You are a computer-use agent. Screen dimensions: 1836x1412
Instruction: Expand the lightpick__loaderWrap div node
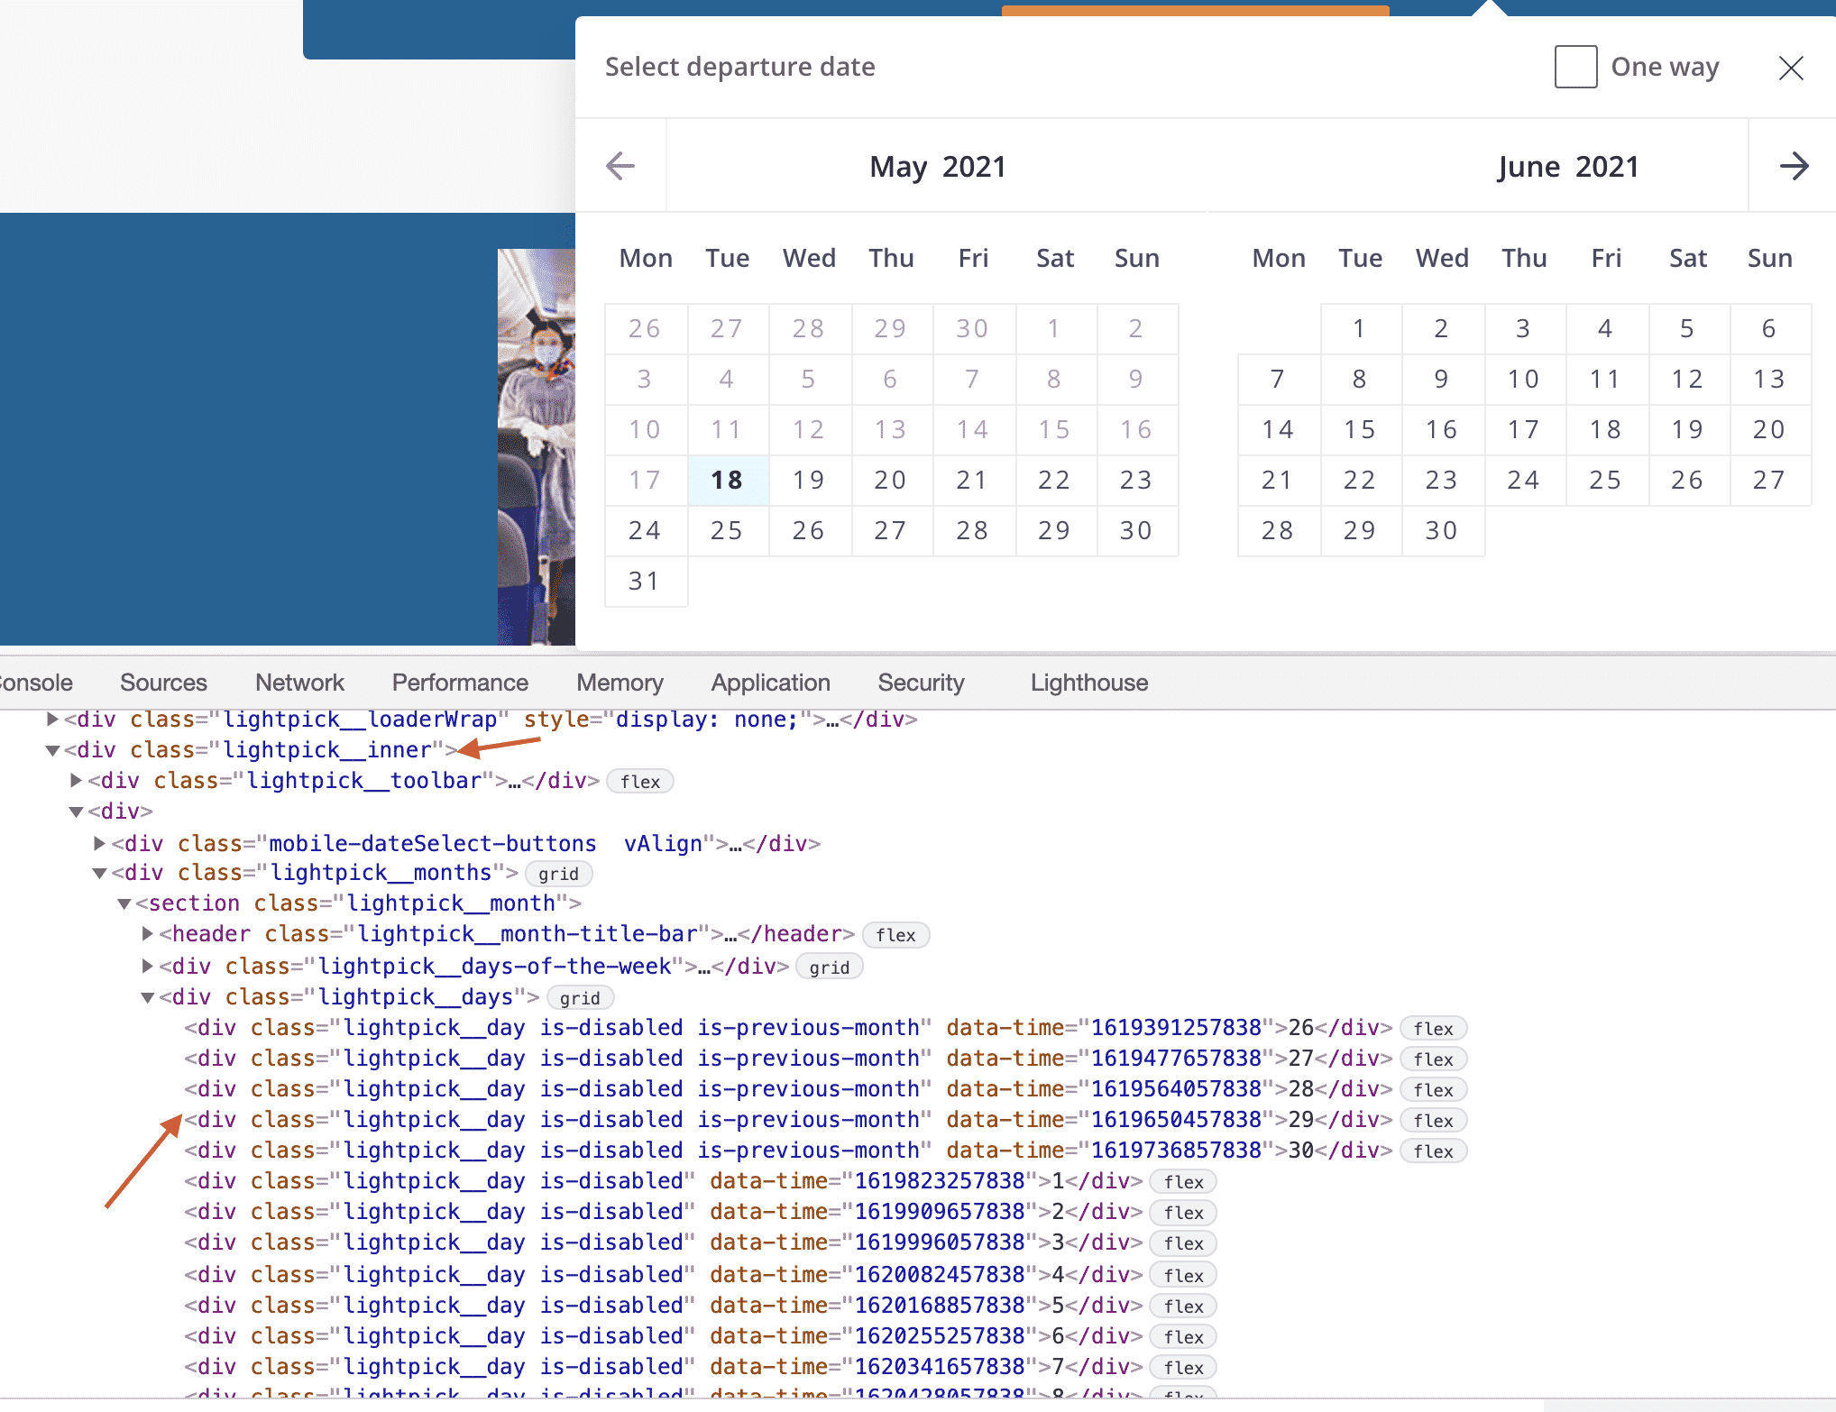click(52, 720)
